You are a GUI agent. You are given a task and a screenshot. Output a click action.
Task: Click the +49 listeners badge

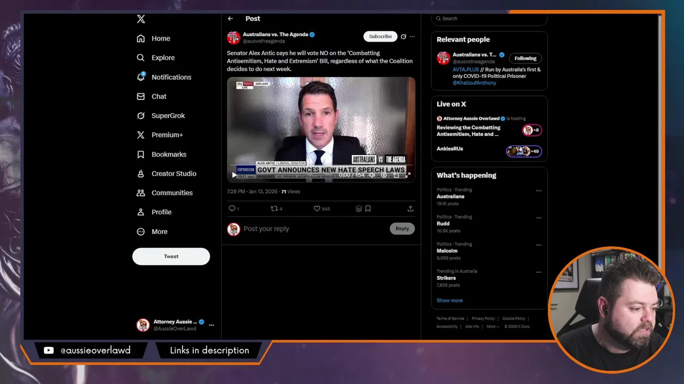click(x=524, y=151)
